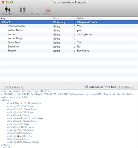Click the <key>Kernel Flags</key> XML line
Image resolution: width=138 pixels, height=148 pixels.
point(22,121)
